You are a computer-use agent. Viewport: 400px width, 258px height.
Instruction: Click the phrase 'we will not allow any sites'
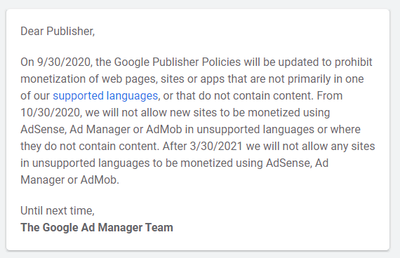(310, 147)
